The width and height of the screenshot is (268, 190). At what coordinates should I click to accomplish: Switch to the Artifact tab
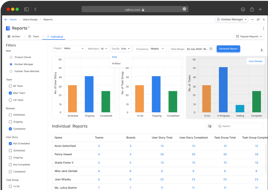14,37
